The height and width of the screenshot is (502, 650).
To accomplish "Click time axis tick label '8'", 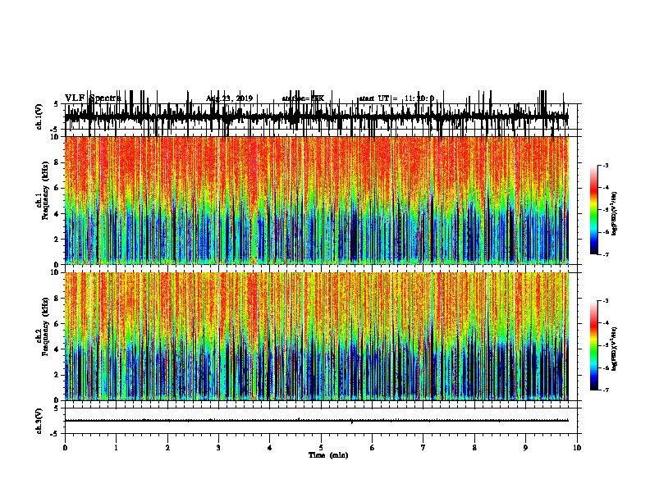I will click(x=474, y=448).
